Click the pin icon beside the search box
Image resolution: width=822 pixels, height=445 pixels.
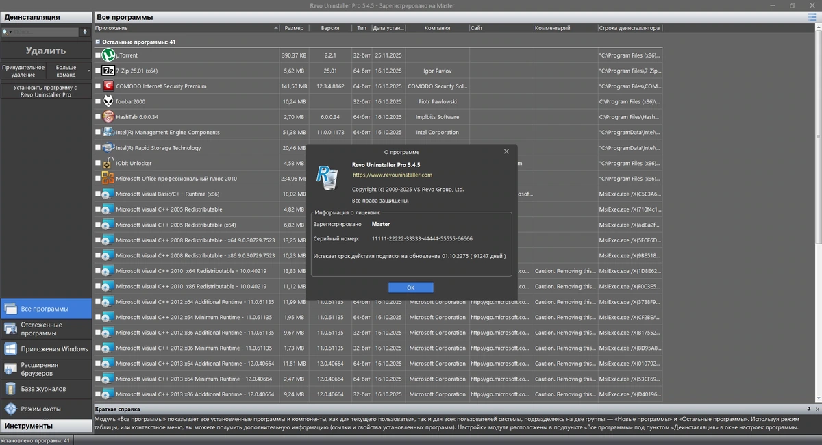click(85, 31)
